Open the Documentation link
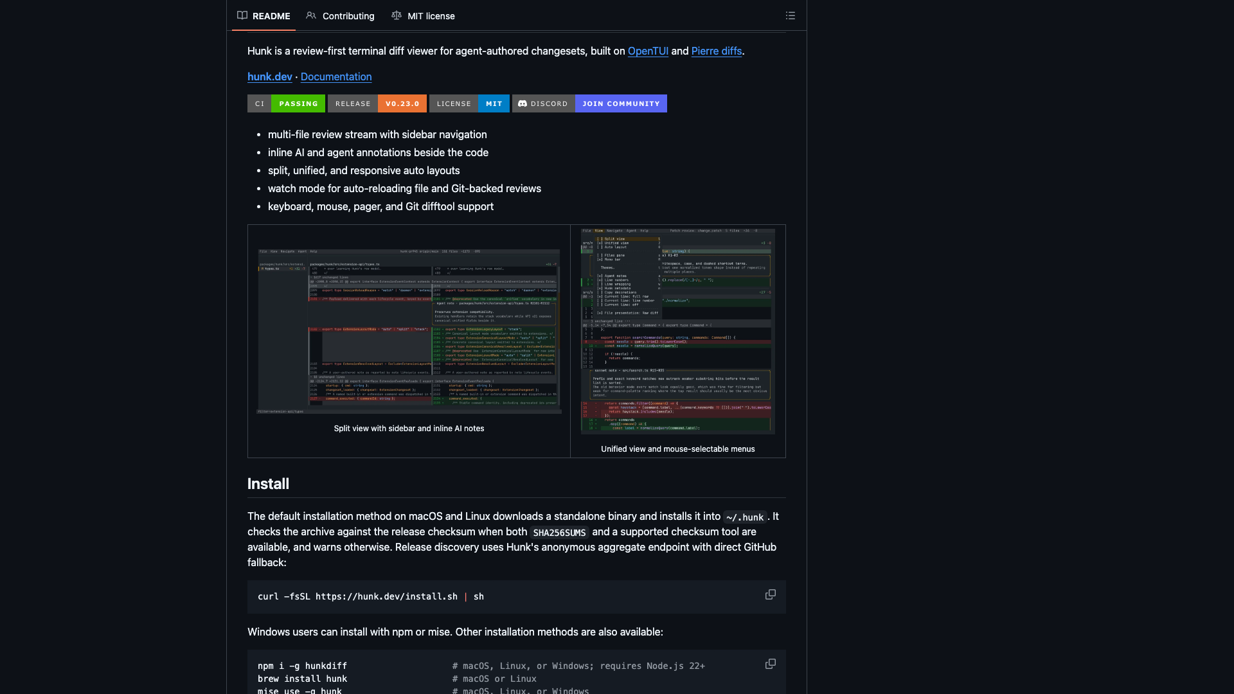The image size is (1234, 694). (x=336, y=76)
